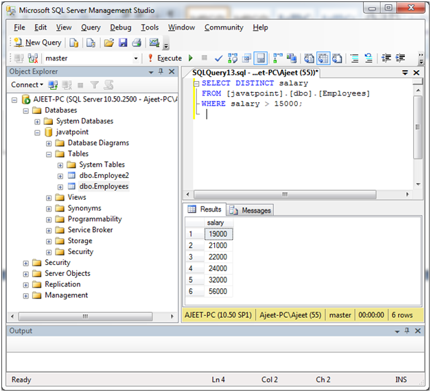Open Activity Monitor from the toolbar
The height and width of the screenshot is (392, 431).
154,43
